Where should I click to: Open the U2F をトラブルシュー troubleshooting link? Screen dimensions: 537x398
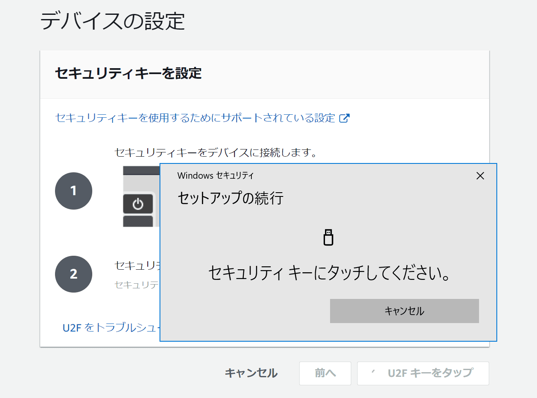[x=111, y=328]
